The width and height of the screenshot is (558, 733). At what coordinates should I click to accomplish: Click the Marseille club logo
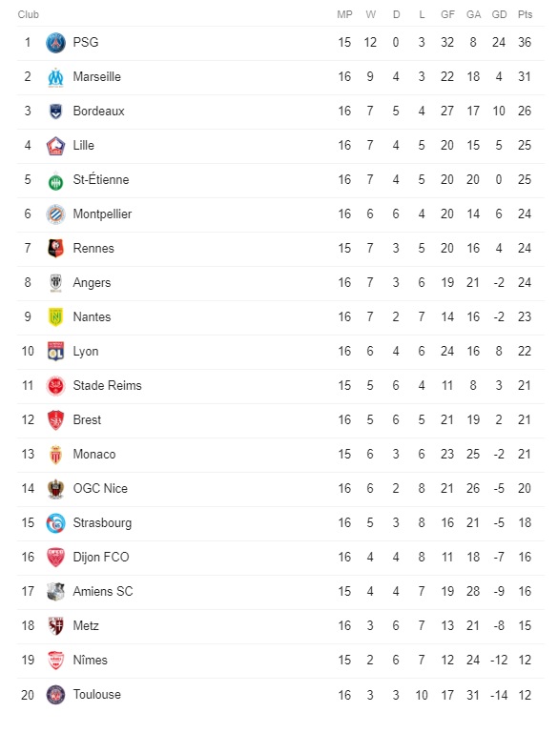(55, 77)
